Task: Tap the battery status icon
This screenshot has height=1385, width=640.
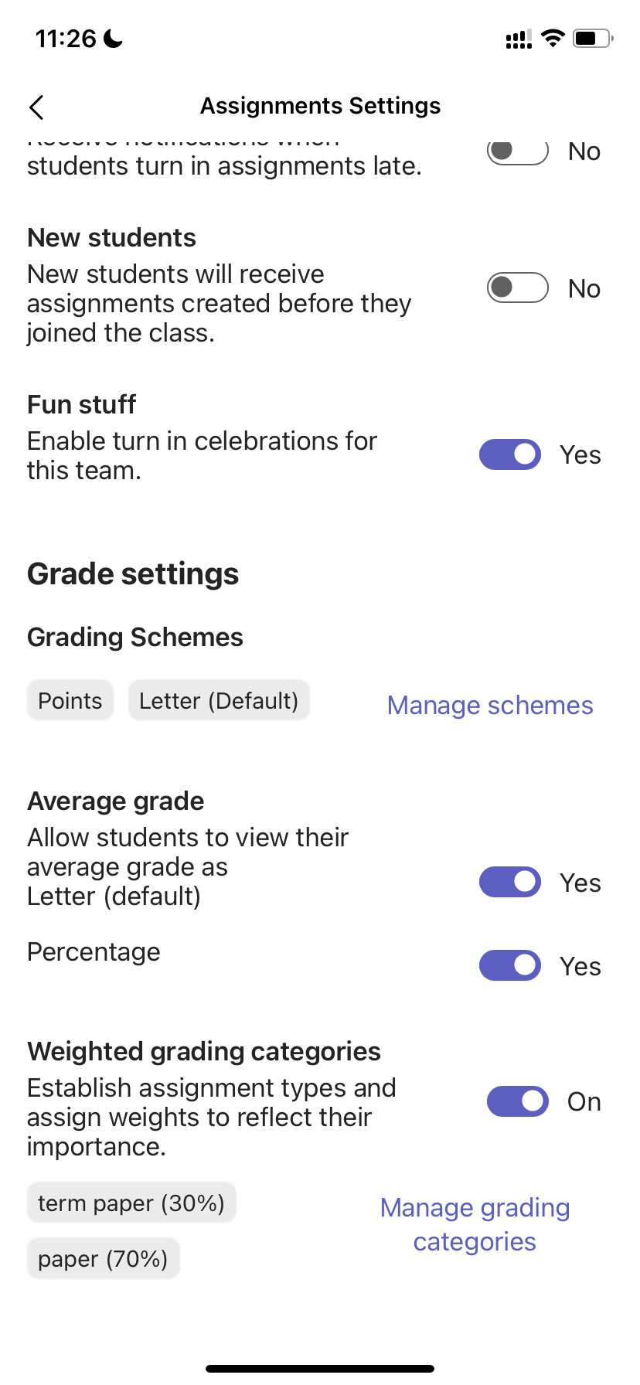Action: [592, 38]
